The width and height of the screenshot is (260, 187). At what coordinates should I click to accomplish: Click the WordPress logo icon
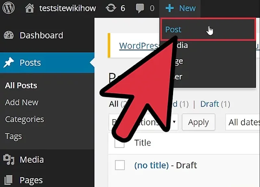[x=9, y=8]
